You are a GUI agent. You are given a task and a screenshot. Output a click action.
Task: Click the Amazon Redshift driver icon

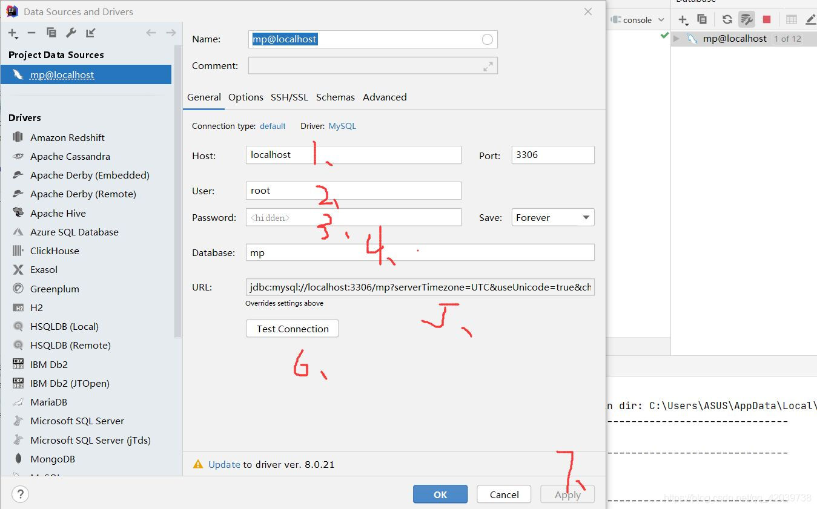click(18, 137)
